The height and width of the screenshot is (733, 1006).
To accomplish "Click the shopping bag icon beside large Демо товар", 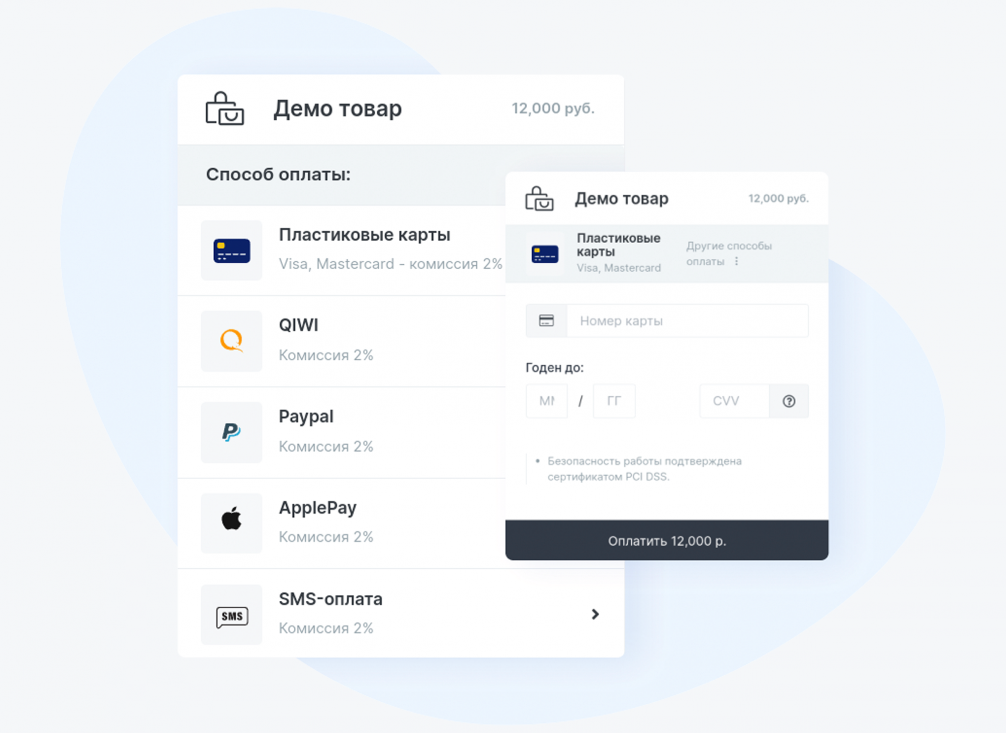I will 224,109.
